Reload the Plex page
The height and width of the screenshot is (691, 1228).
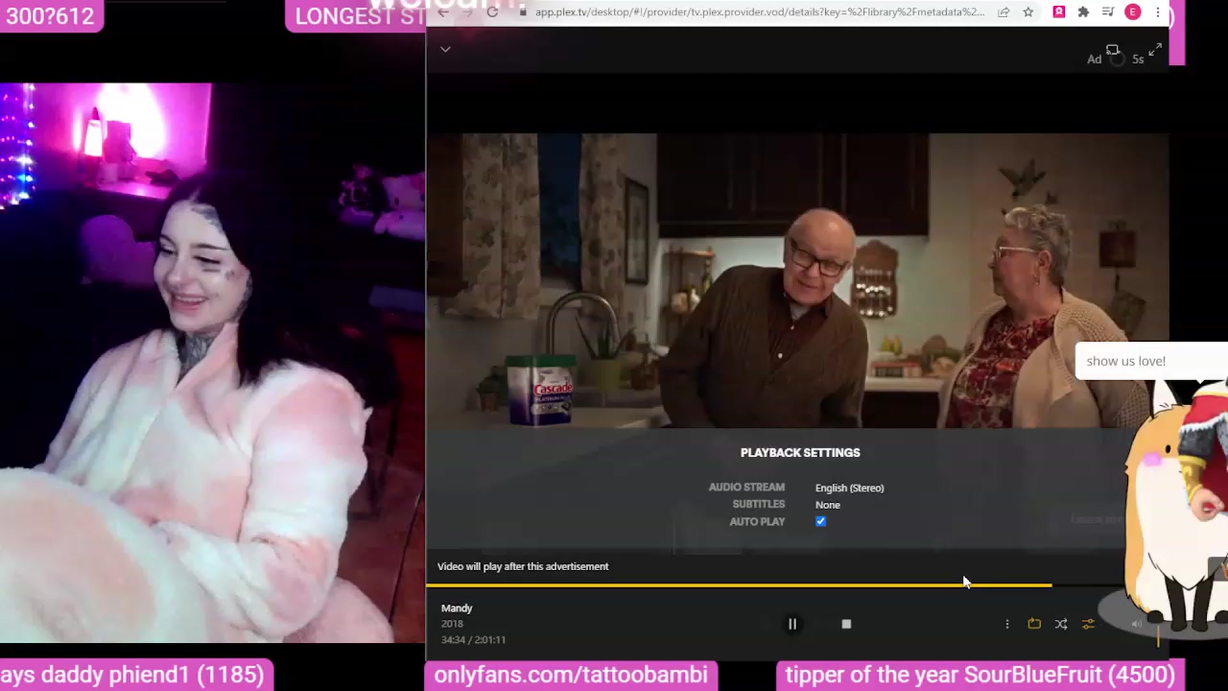tap(492, 12)
